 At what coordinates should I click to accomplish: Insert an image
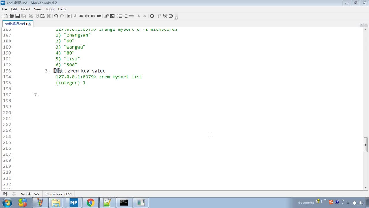[x=112, y=16]
